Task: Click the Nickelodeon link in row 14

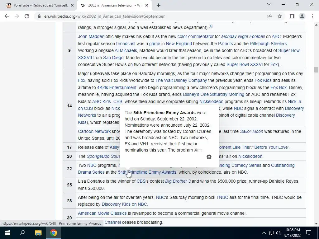Action: tap(211, 102)
